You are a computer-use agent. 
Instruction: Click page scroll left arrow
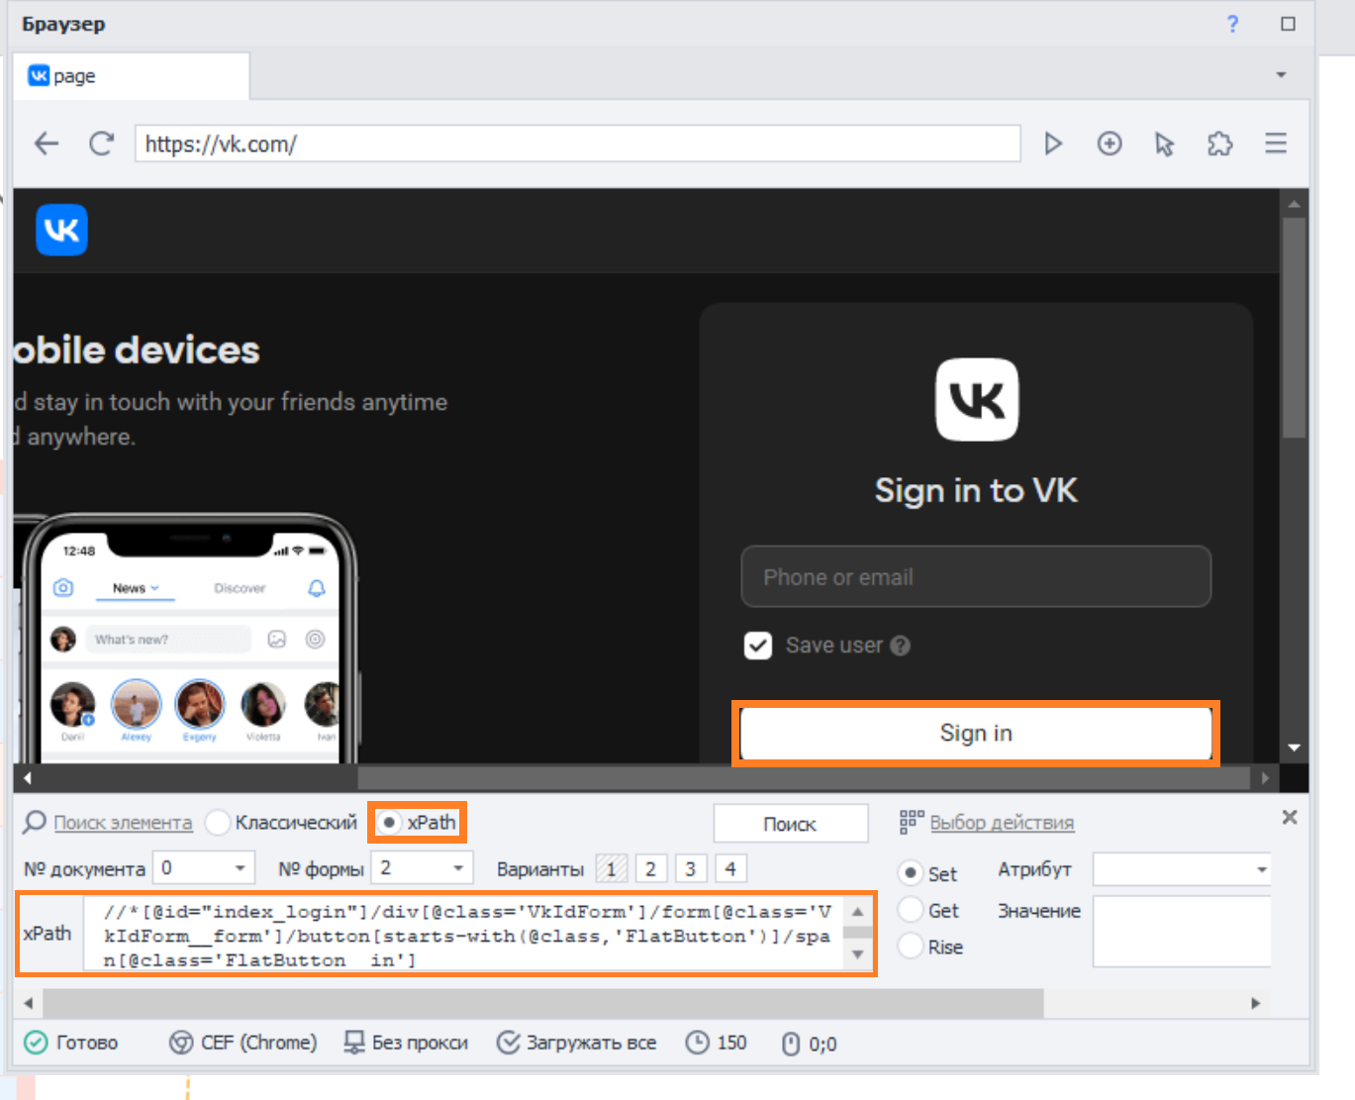27,778
